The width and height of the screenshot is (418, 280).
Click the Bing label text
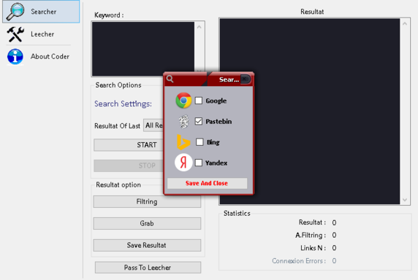[213, 142]
